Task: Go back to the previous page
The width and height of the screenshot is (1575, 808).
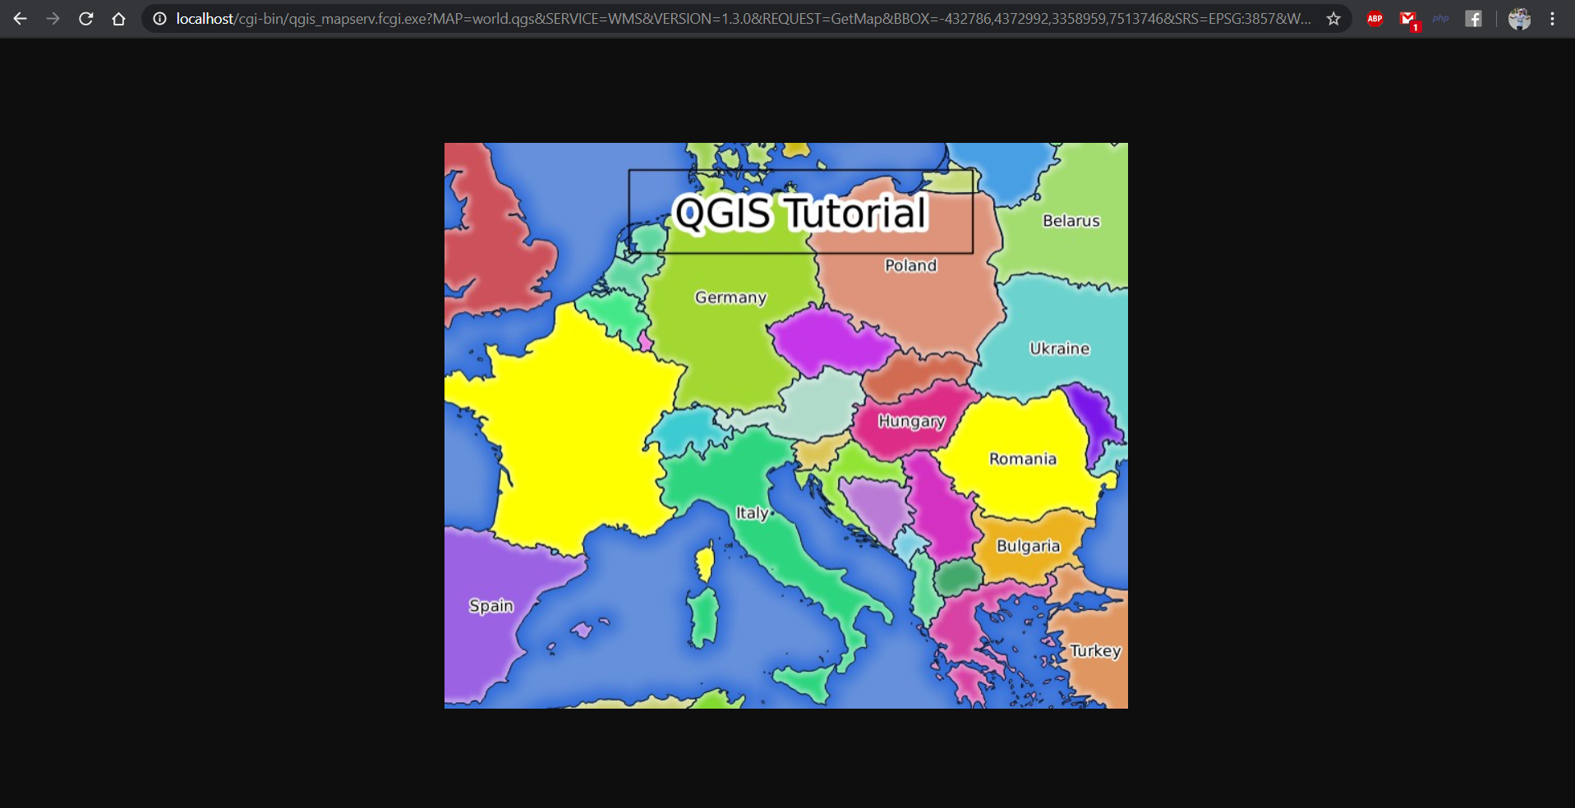Action: 20,19
